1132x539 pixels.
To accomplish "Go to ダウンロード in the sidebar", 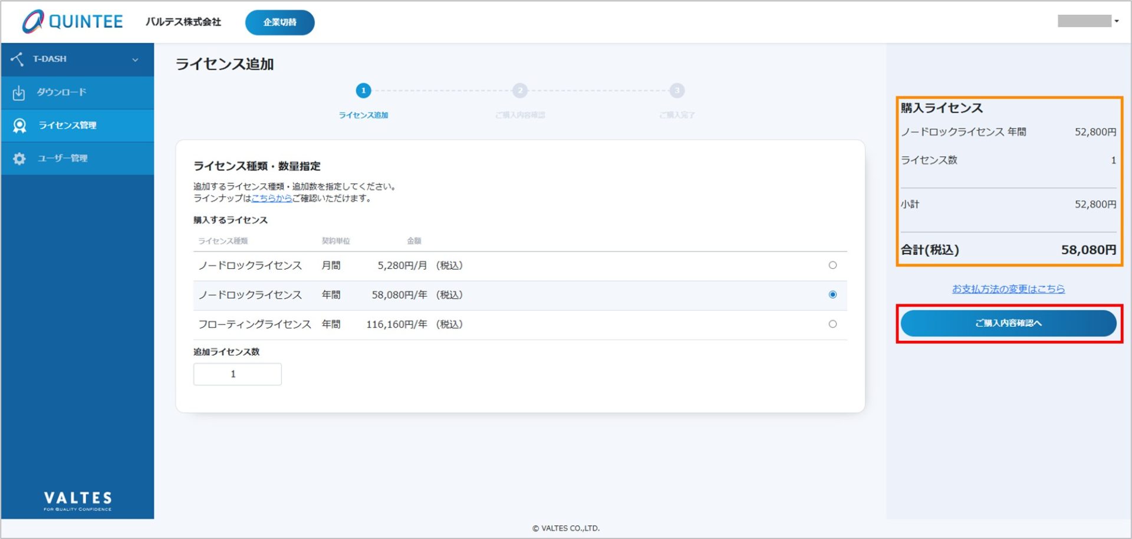I will (61, 93).
